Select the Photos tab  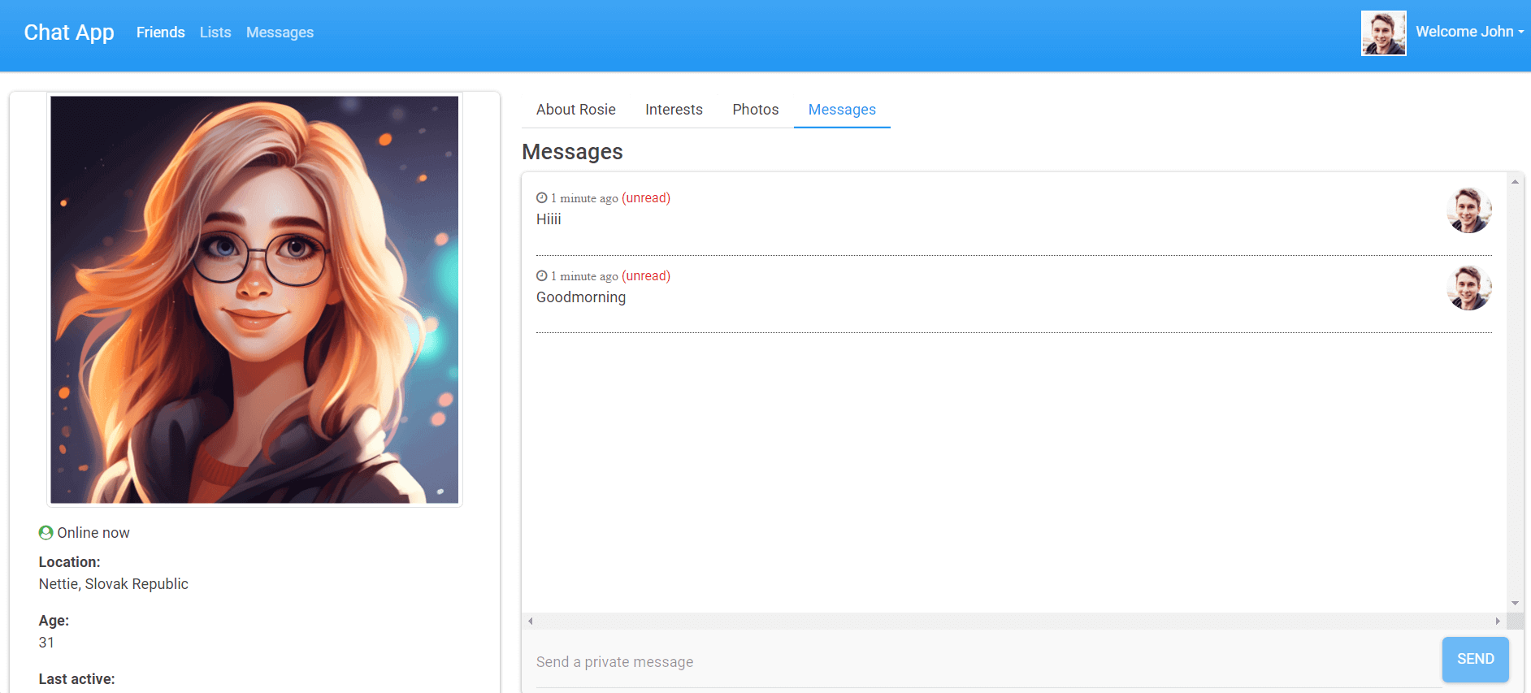click(x=755, y=110)
